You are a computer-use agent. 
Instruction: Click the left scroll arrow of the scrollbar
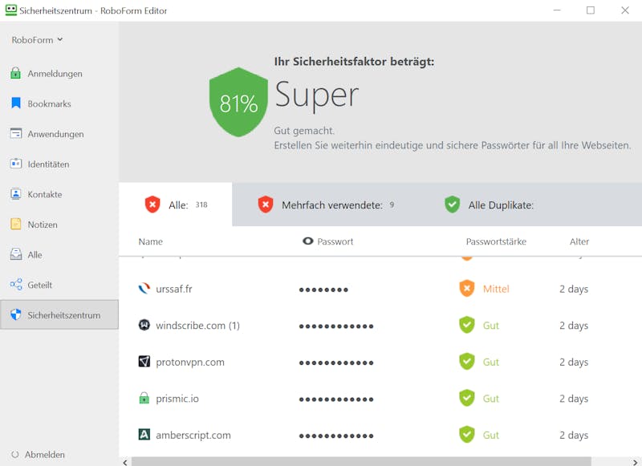125,462
